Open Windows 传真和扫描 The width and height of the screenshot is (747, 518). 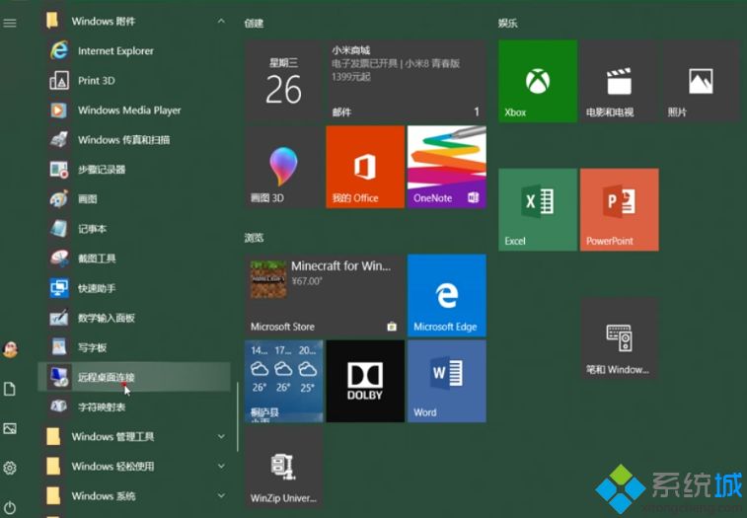134,140
